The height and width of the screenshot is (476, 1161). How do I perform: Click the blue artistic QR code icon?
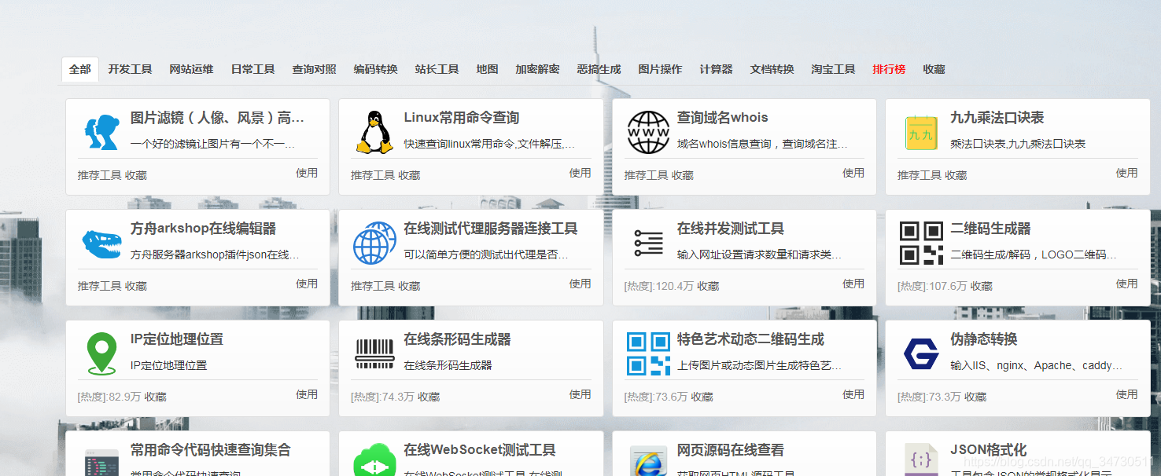(x=648, y=353)
